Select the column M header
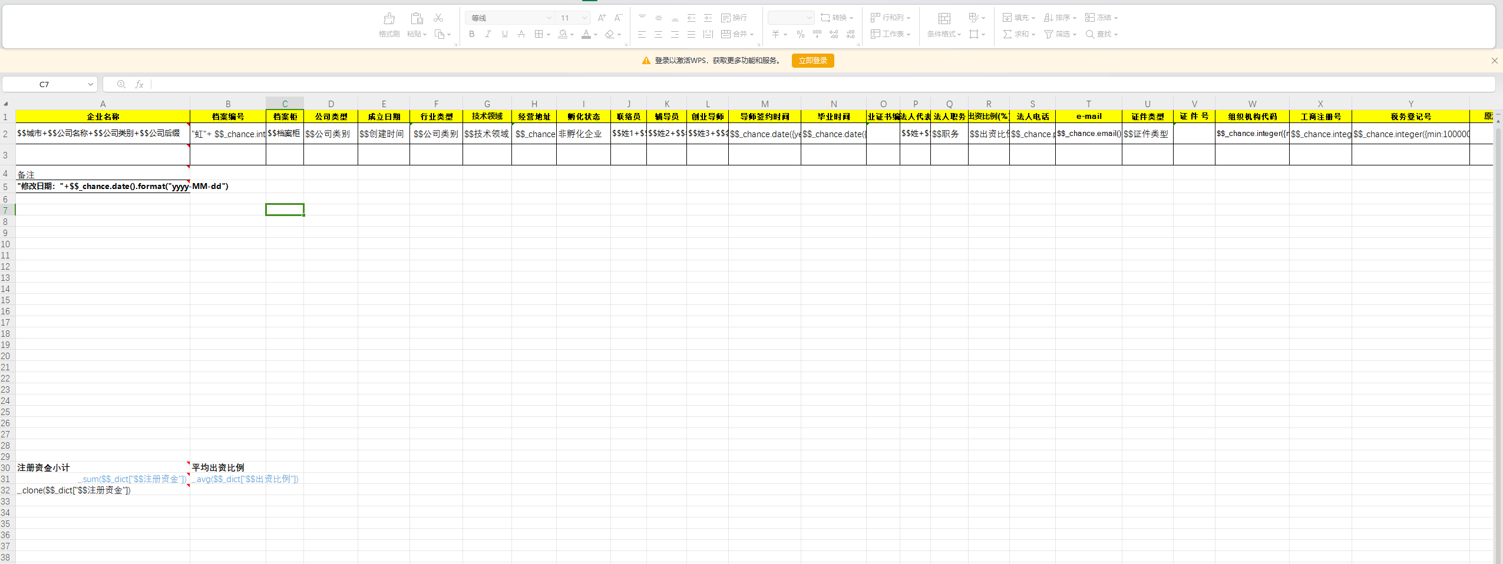 point(765,104)
